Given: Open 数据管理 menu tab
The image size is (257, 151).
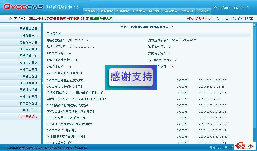Looking at the screenshot, I should click(107, 11).
